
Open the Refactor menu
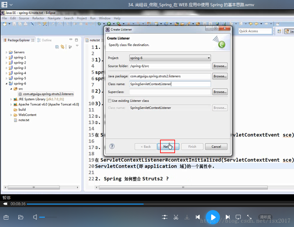pyautogui.click(x=38, y=18)
